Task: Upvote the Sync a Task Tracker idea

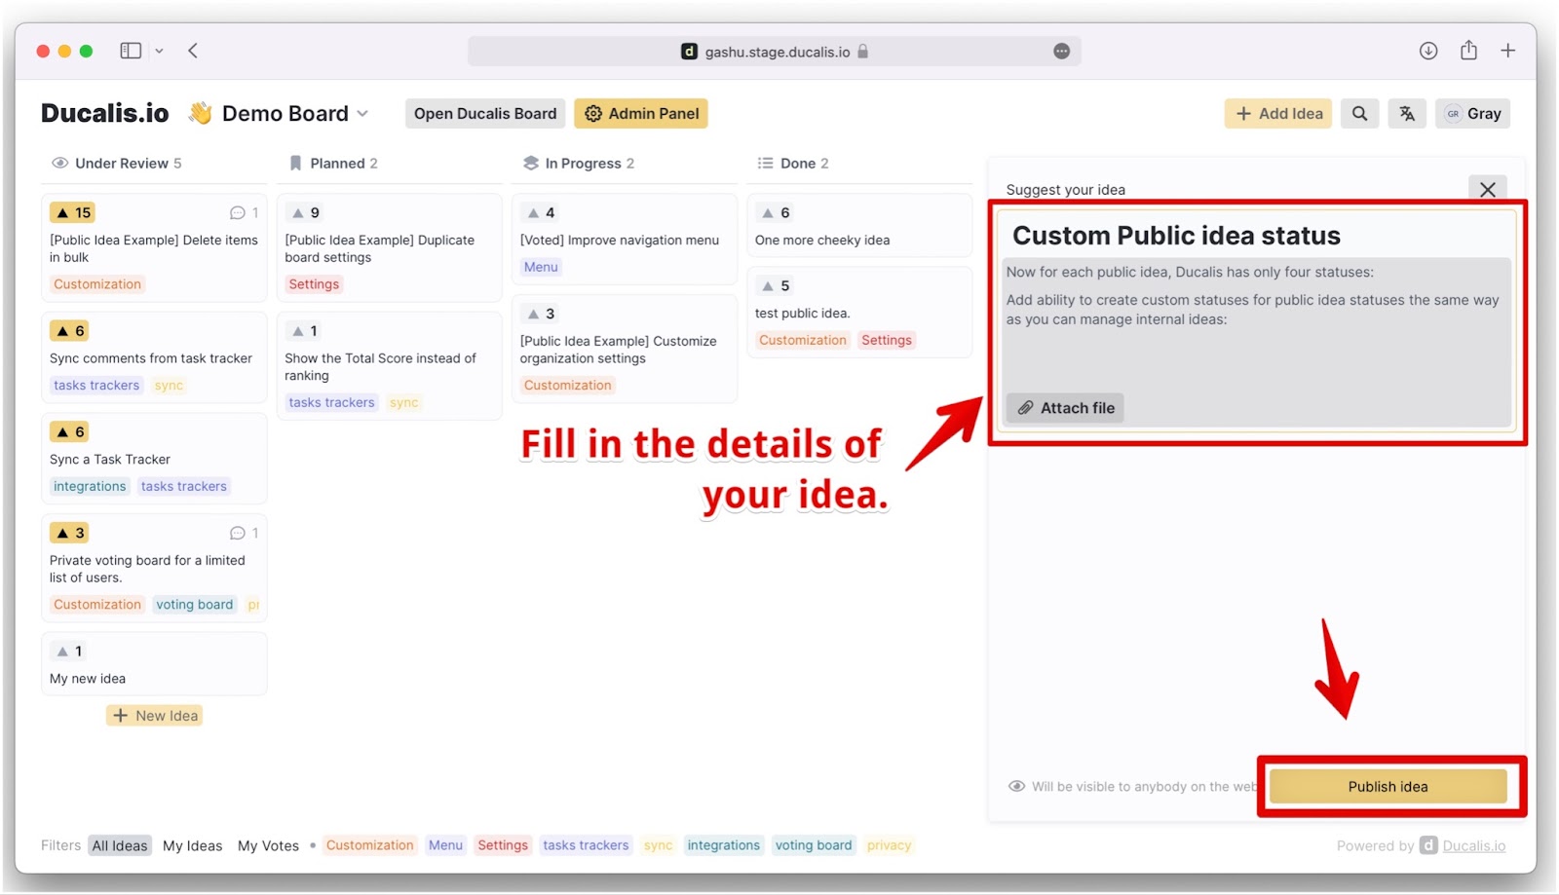Action: tap(70, 432)
